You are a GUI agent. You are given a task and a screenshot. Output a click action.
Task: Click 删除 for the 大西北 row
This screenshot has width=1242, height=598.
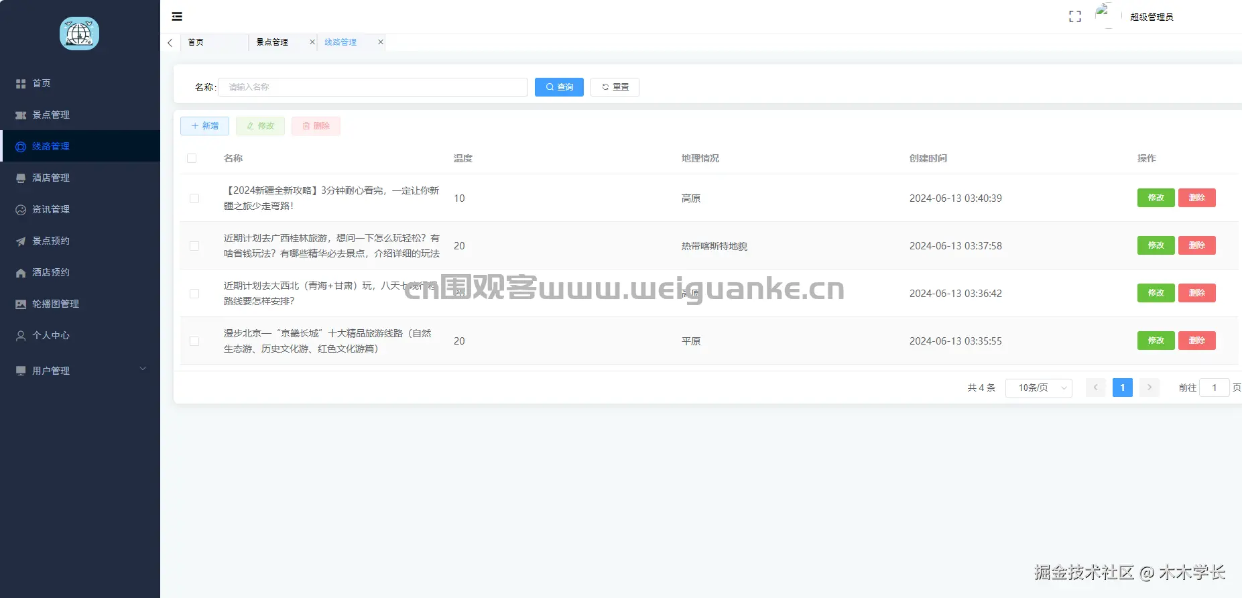click(x=1197, y=293)
